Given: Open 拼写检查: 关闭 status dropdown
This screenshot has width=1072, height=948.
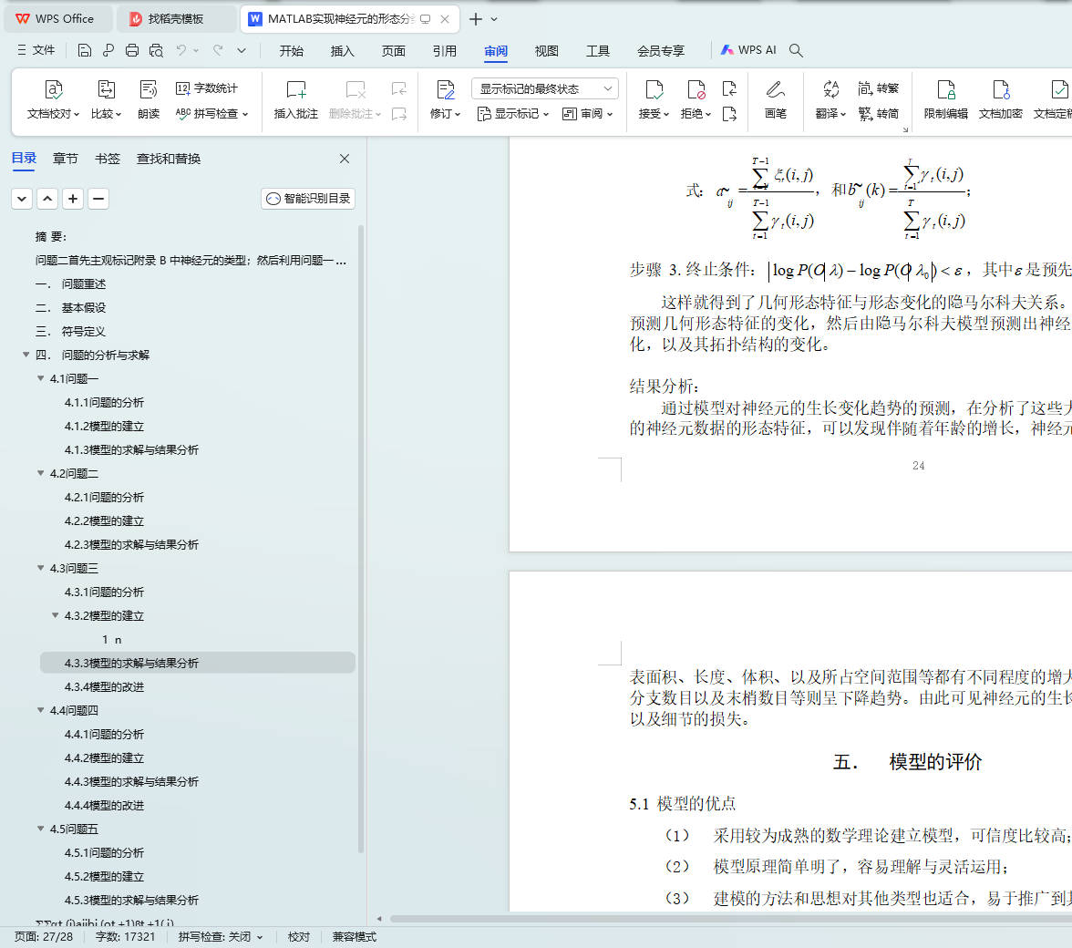Looking at the screenshot, I should click(x=221, y=936).
